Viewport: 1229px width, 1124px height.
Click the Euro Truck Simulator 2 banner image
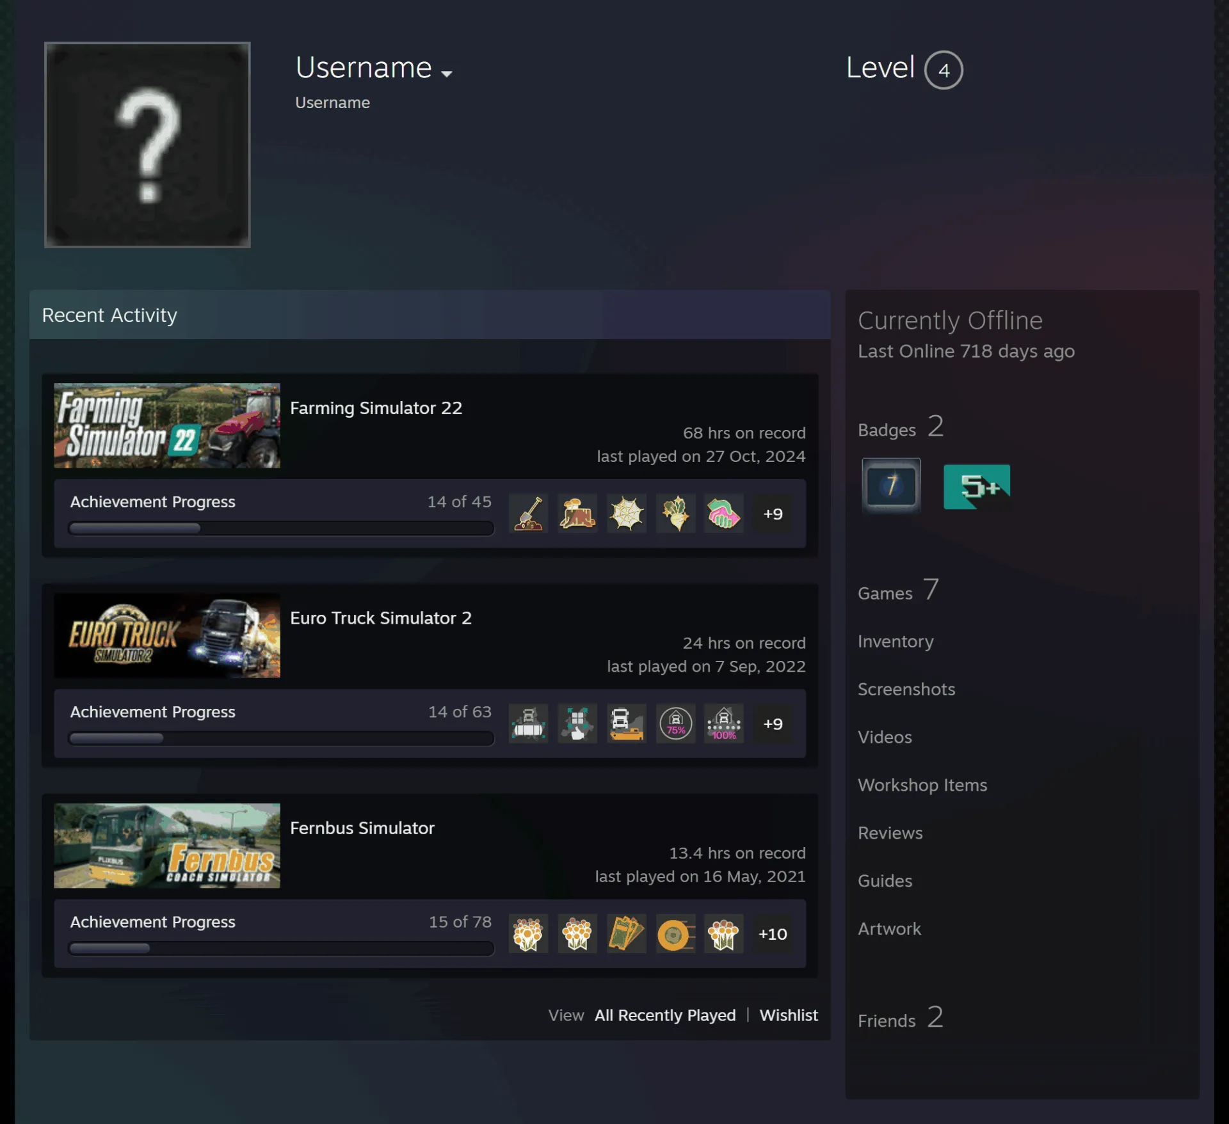[x=167, y=635]
